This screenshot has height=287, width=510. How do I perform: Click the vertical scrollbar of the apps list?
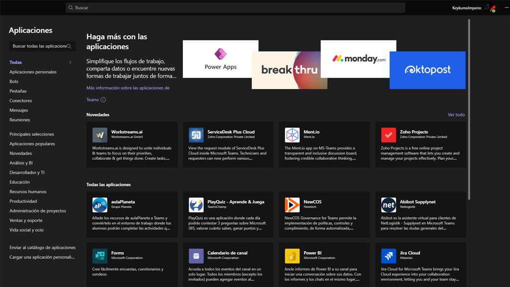tap(469, 109)
